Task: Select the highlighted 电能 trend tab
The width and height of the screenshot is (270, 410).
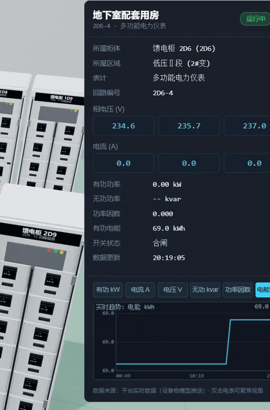Action: coord(263,290)
